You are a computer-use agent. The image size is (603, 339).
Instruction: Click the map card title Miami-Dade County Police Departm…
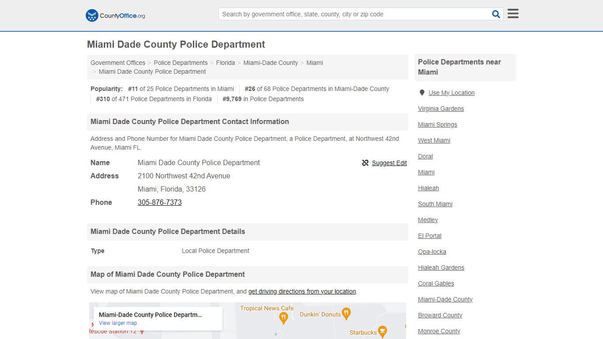click(150, 315)
